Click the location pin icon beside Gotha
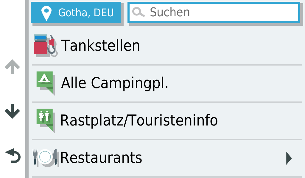Viewport: 305px width, 178px height. (46, 13)
